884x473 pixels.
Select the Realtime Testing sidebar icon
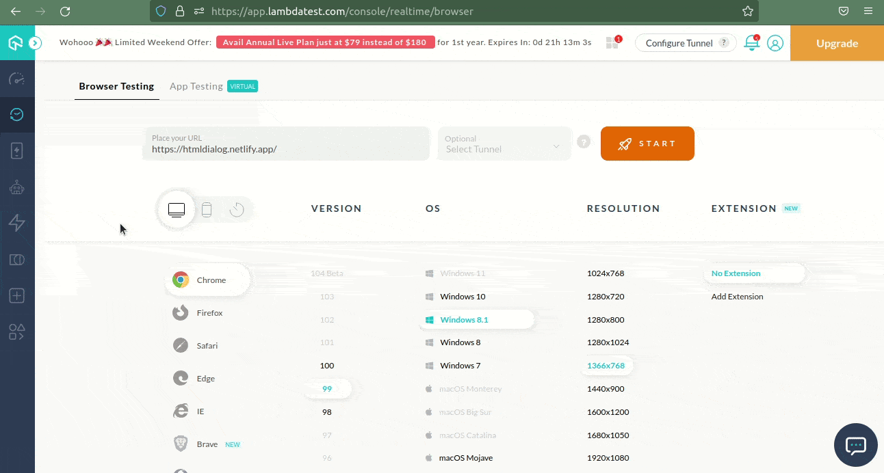tap(18, 114)
